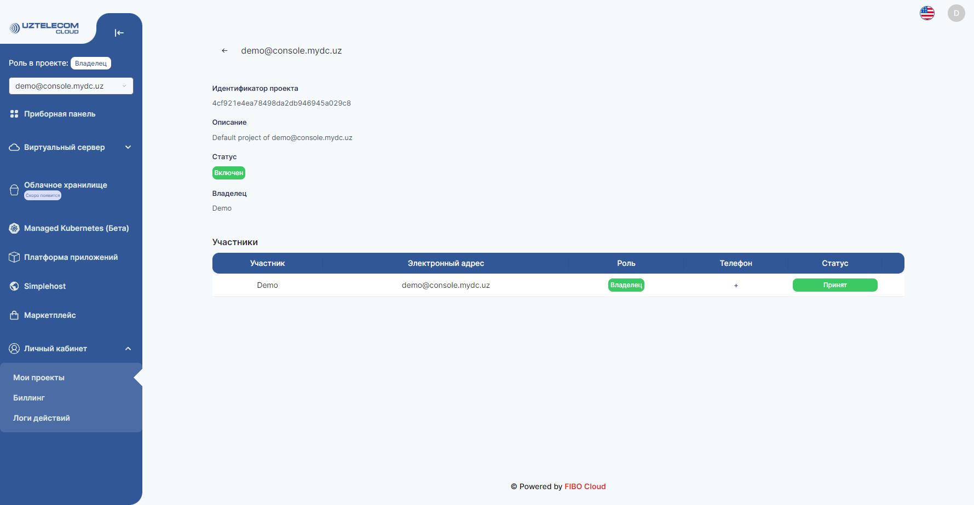Collapse the Личный кабинет section

tap(128, 349)
